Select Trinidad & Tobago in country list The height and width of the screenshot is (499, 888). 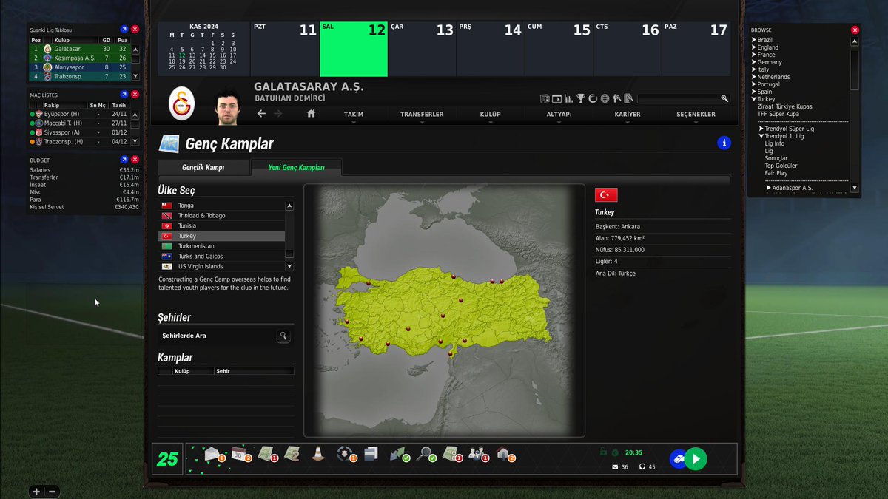221,215
